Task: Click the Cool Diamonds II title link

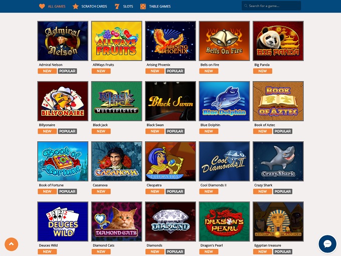Action: (213, 185)
